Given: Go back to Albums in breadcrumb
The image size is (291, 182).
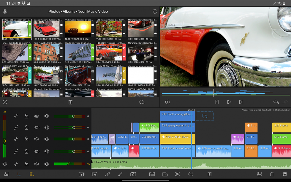Looking at the screenshot, I should 69,12.
